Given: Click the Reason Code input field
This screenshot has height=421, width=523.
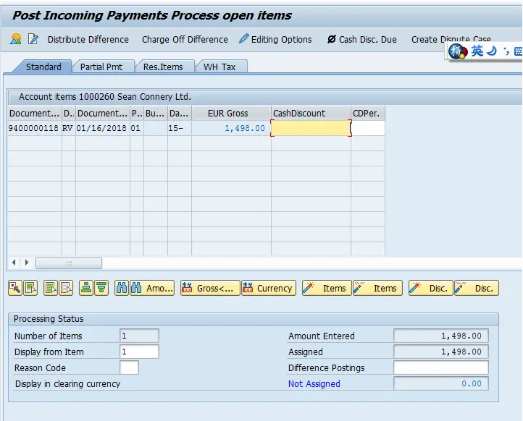Looking at the screenshot, I should click(x=129, y=367).
